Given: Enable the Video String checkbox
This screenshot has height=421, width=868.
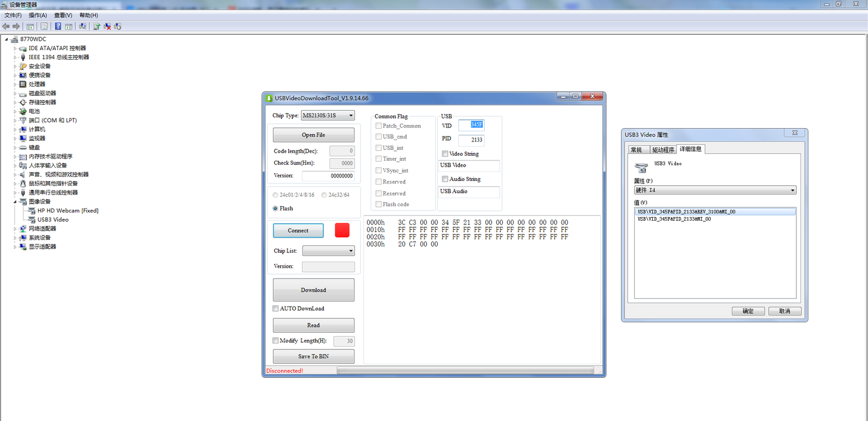Looking at the screenshot, I should pyautogui.click(x=445, y=154).
